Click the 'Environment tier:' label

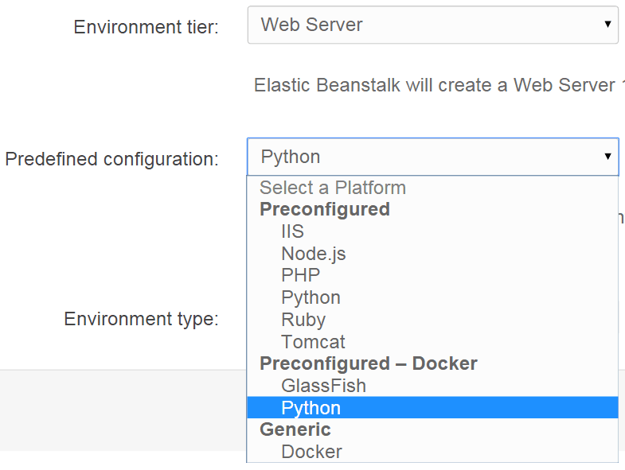click(146, 27)
